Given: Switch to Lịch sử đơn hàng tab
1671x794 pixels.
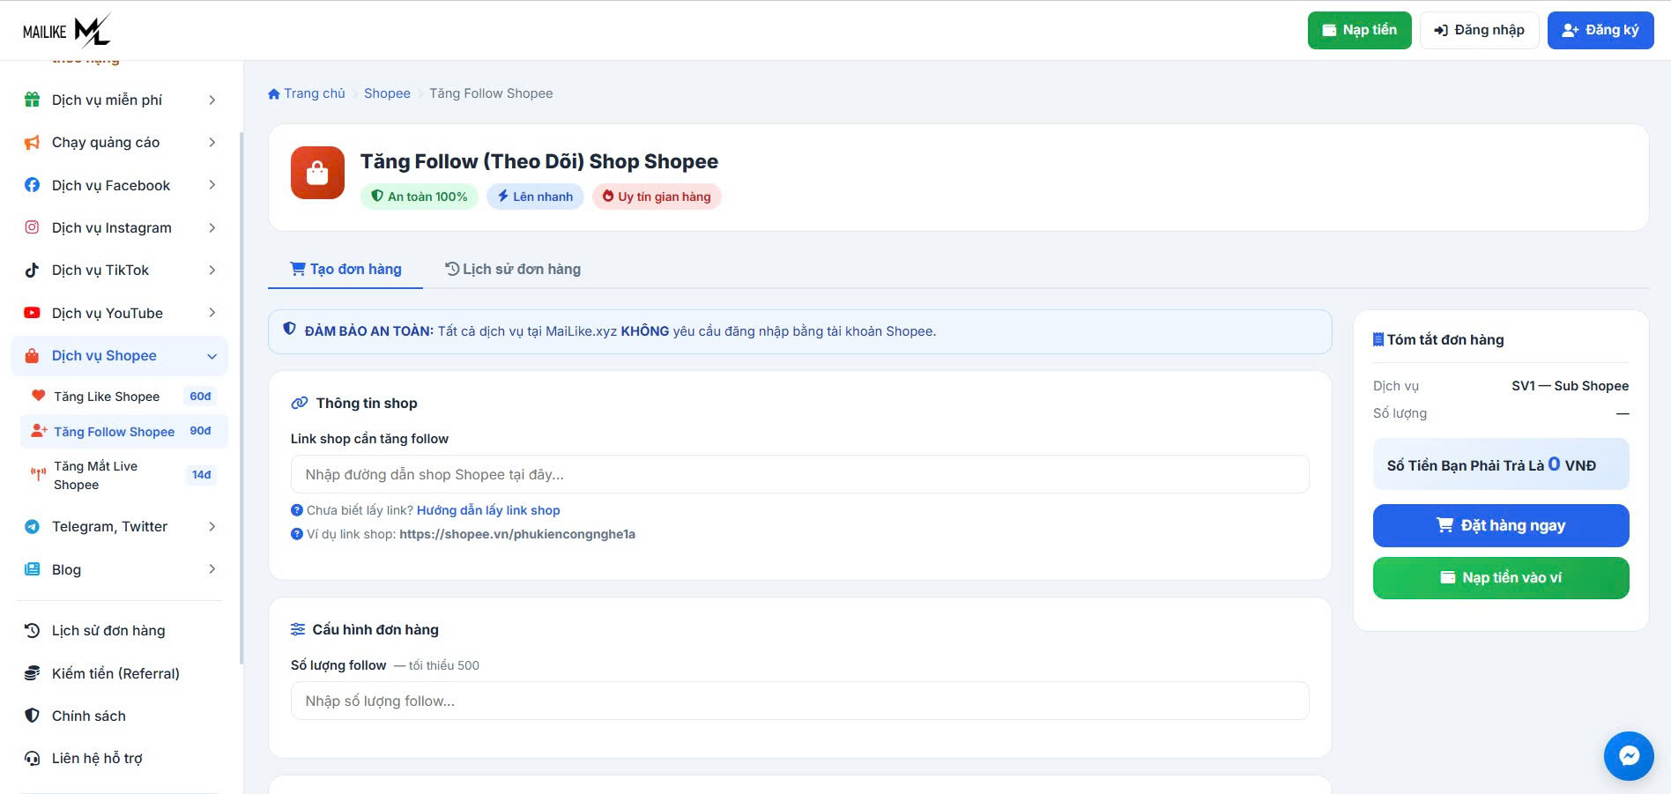Looking at the screenshot, I should (x=513, y=269).
